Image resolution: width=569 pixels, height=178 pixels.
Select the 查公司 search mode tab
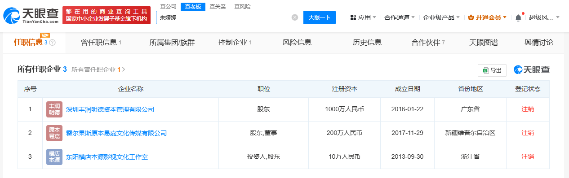(169, 7)
